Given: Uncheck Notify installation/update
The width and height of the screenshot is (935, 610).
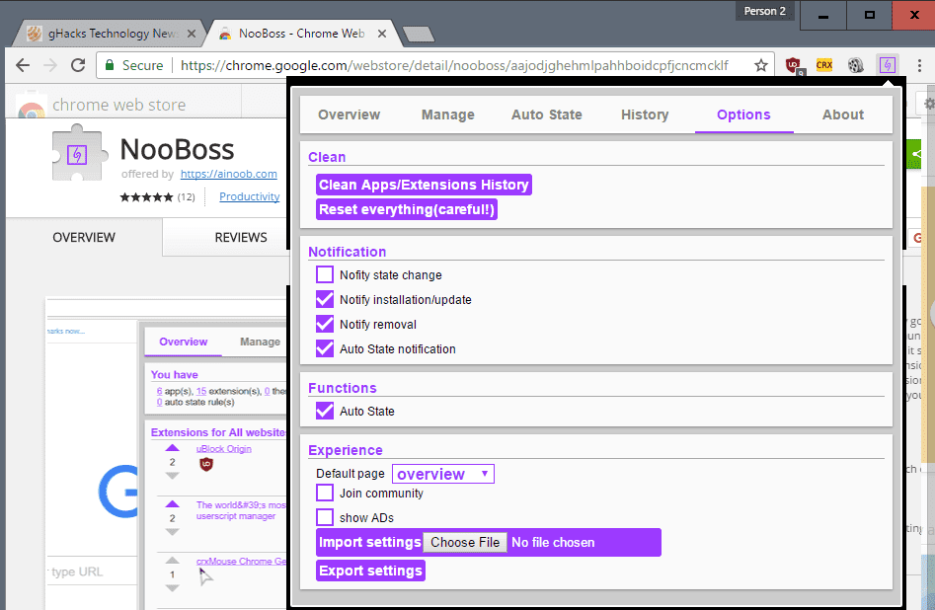Looking at the screenshot, I should point(325,299).
